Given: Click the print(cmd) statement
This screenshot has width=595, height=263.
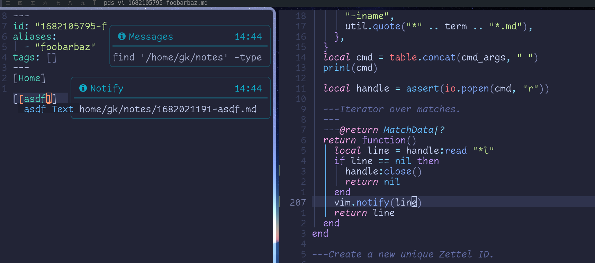Looking at the screenshot, I should (350, 68).
